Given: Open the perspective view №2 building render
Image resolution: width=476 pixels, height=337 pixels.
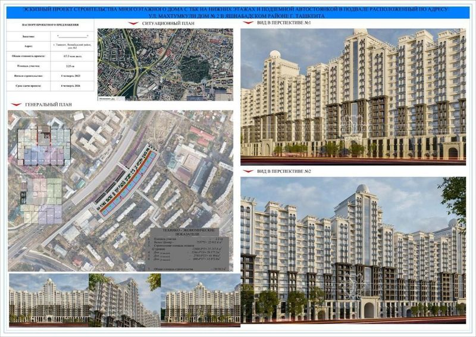Looking at the screenshot, I should (x=353, y=250).
